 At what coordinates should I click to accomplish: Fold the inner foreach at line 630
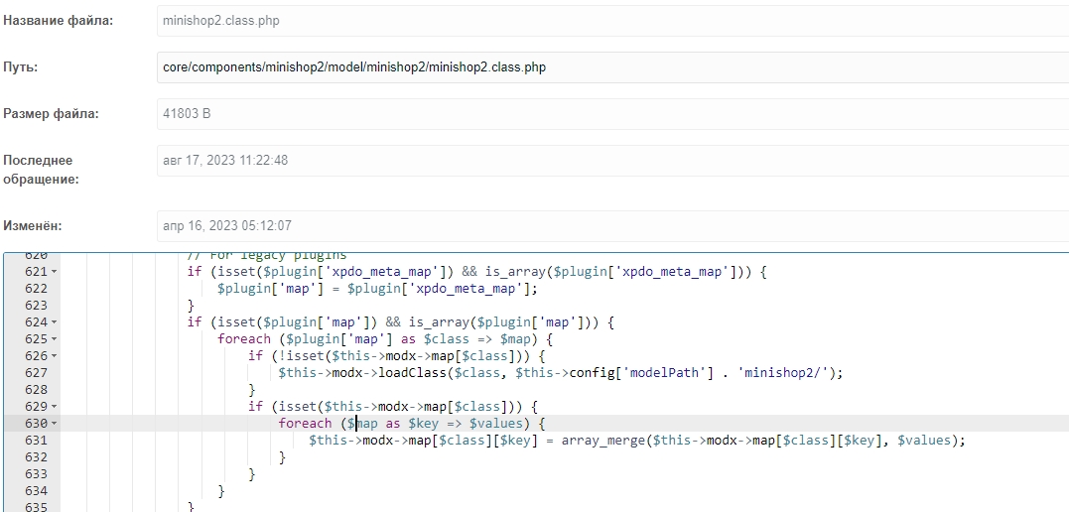coord(54,424)
